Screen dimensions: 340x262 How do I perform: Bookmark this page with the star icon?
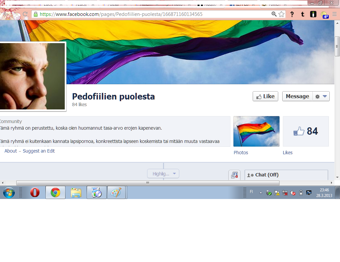pyautogui.click(x=282, y=14)
